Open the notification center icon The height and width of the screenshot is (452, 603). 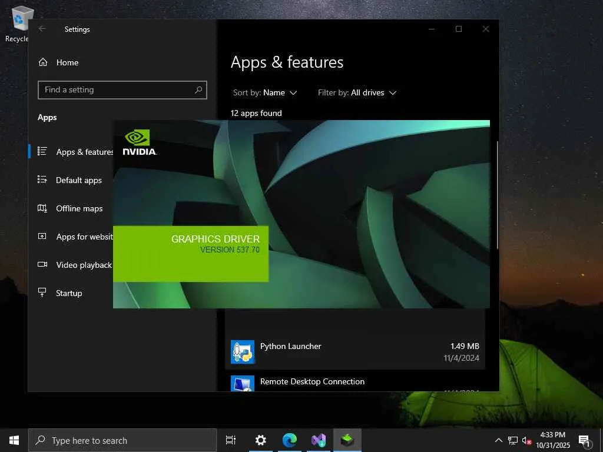click(585, 440)
